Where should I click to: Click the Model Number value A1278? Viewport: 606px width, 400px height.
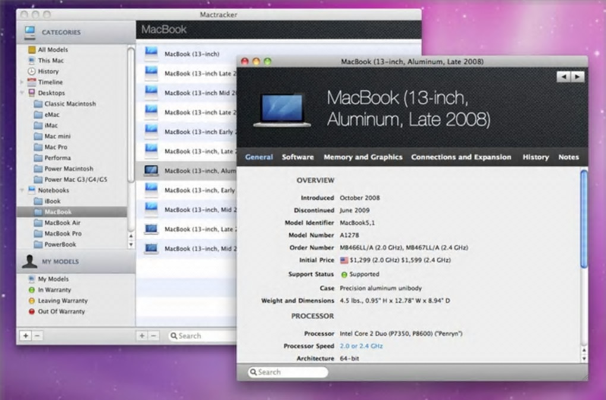click(x=349, y=235)
